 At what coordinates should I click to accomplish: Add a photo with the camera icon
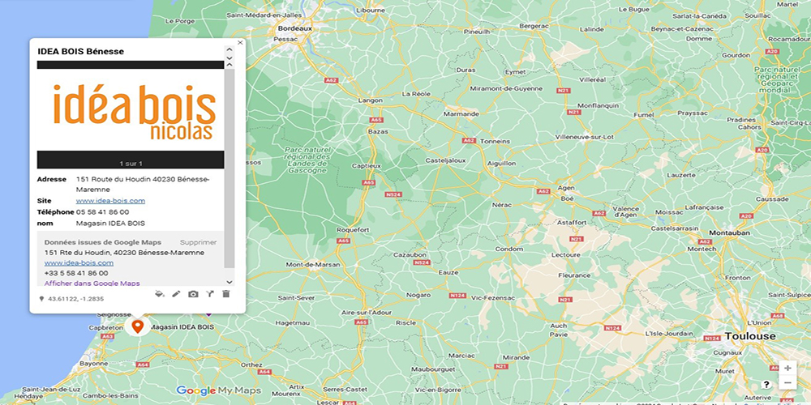(193, 294)
